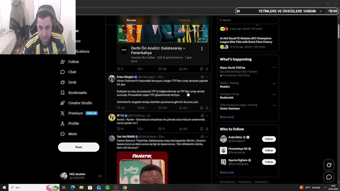Open more options for Süper Derbi TOD'da trend

274,68
